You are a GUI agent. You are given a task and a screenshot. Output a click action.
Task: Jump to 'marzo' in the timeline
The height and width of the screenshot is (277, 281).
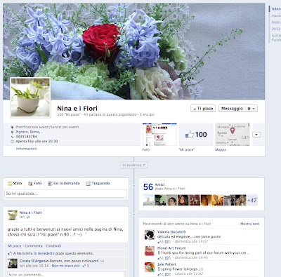click(x=276, y=15)
